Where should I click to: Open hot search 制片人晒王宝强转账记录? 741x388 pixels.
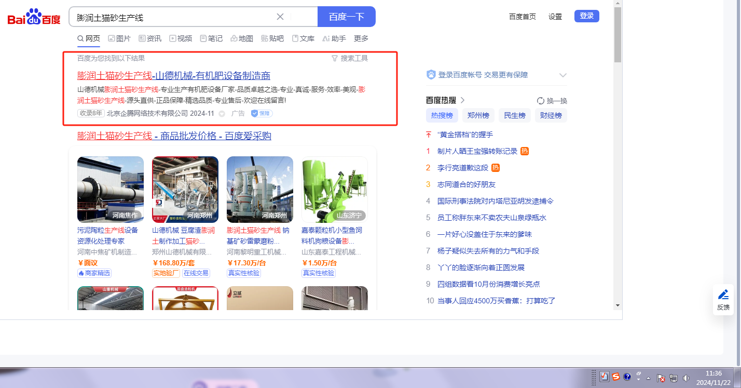coord(477,151)
